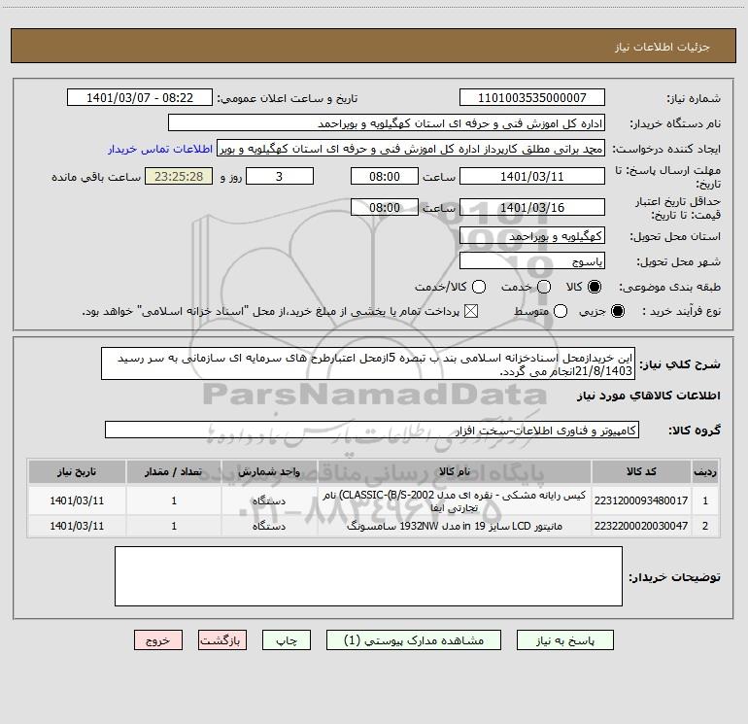
Task: Click the چاپ print button
Action: (287, 640)
